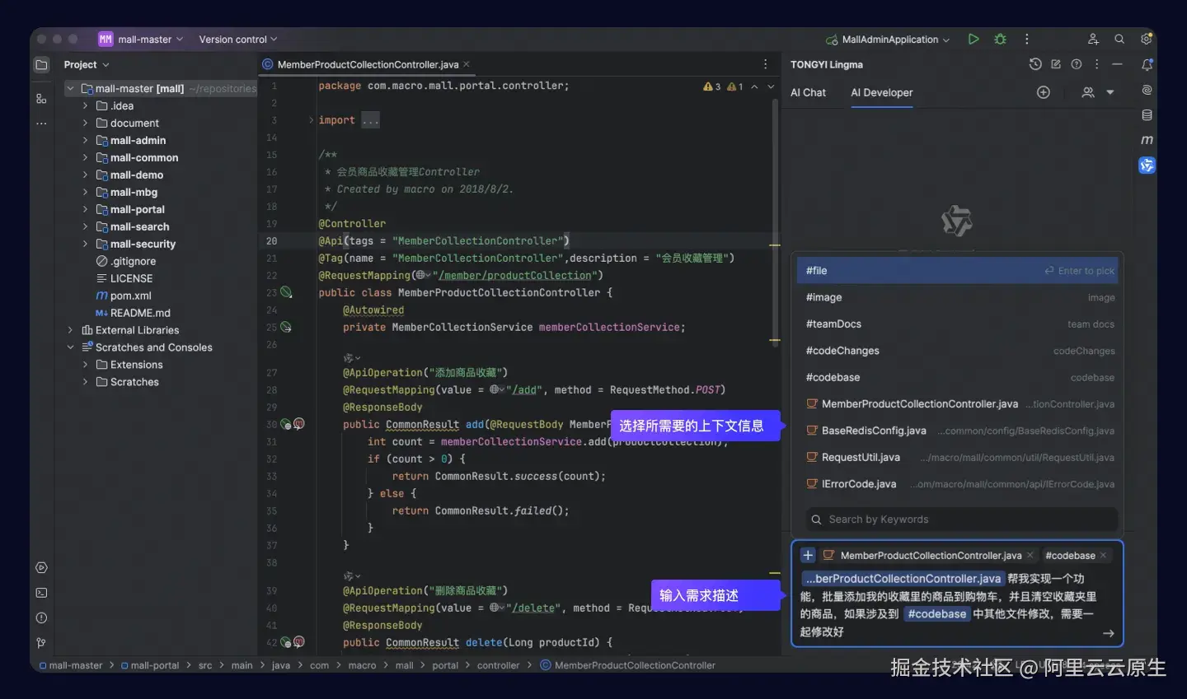The image size is (1187, 699).
Task: Expand the .idea folder
Action: click(85, 105)
